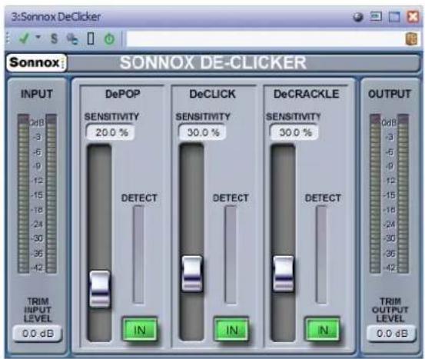Image resolution: width=425 pixels, height=359 pixels.
Task: Click the OUTPUT level meter
Action: 390,194
